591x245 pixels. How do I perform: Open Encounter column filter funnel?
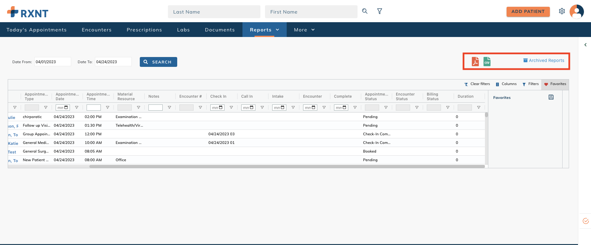coord(324,108)
